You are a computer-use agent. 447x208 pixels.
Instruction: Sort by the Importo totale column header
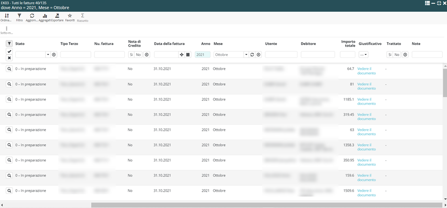tap(348, 44)
